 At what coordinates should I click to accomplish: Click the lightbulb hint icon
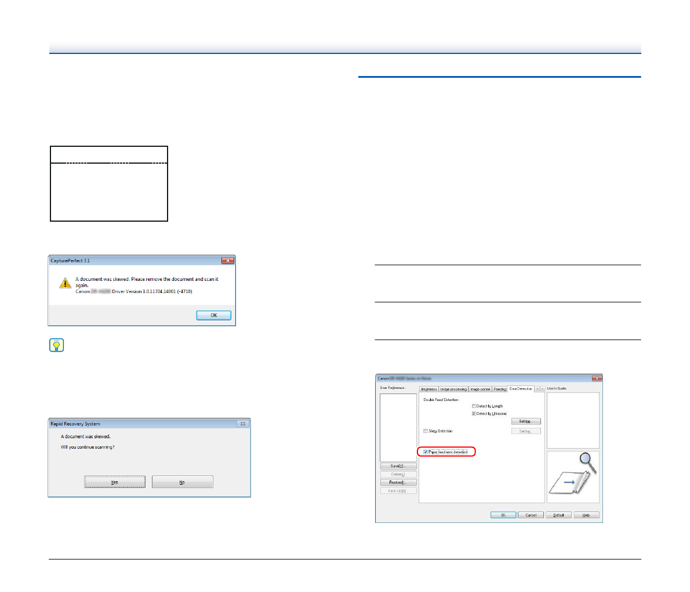(x=57, y=345)
